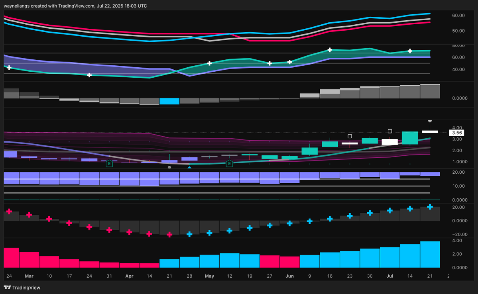Viewport: 478px width, 294px height.
Task: Click white plus on teal oscillator above Jul 14
Action: 410,51
